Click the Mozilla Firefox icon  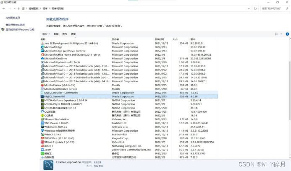42,85
